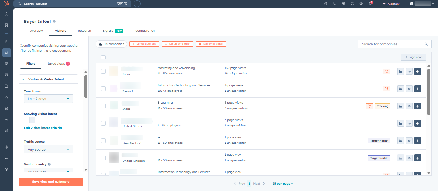Collapse the Visitors & Visitor Intent section
Viewport: 438px width, 191px height.
pyautogui.click(x=23, y=79)
